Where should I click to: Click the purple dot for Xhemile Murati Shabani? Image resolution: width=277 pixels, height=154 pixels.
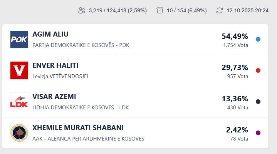[x=258, y=133]
